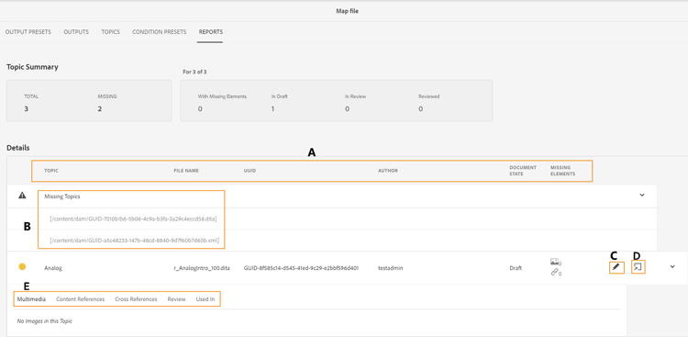Screen dimensions: 688x337
Task: Open Analog topic in Assets UI icon
Action: (x=638, y=266)
